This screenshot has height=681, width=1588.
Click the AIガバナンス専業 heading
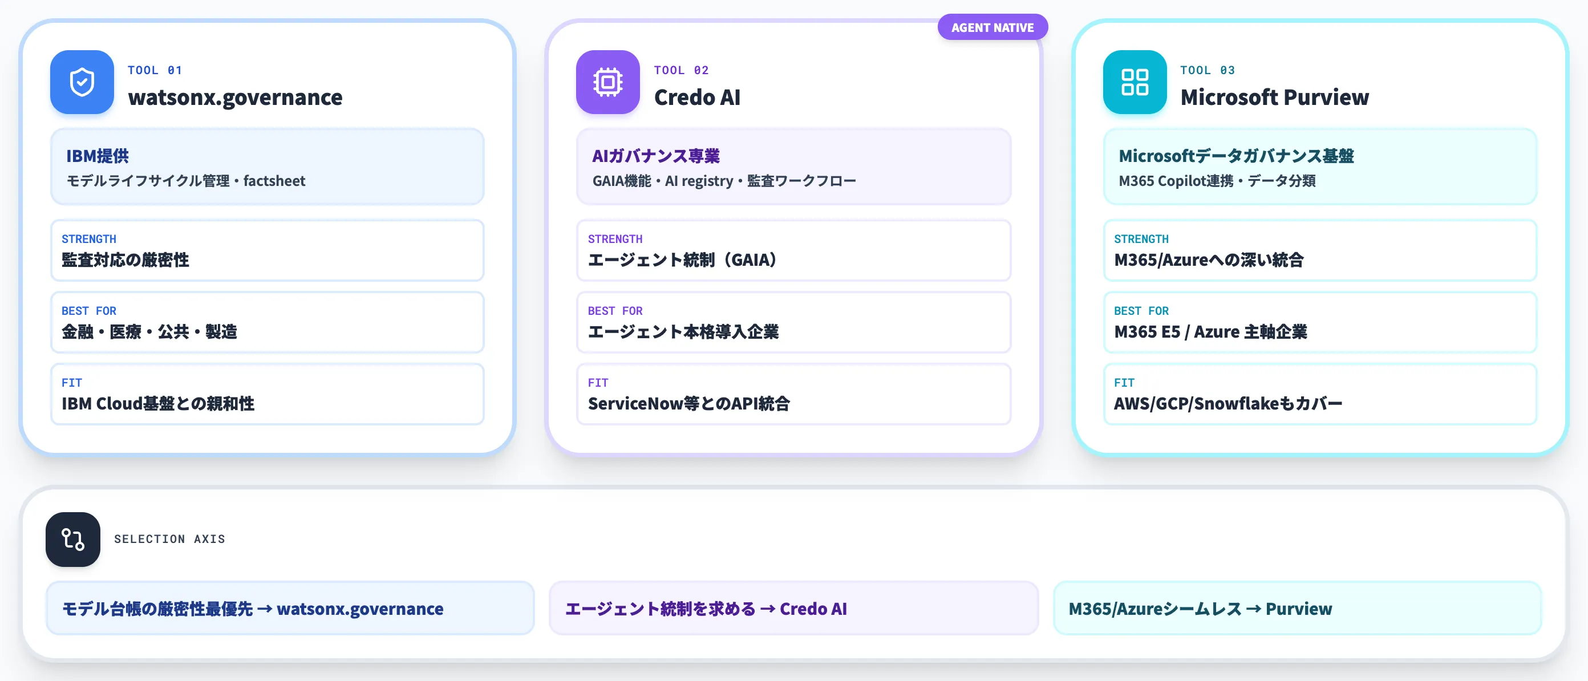[656, 156]
